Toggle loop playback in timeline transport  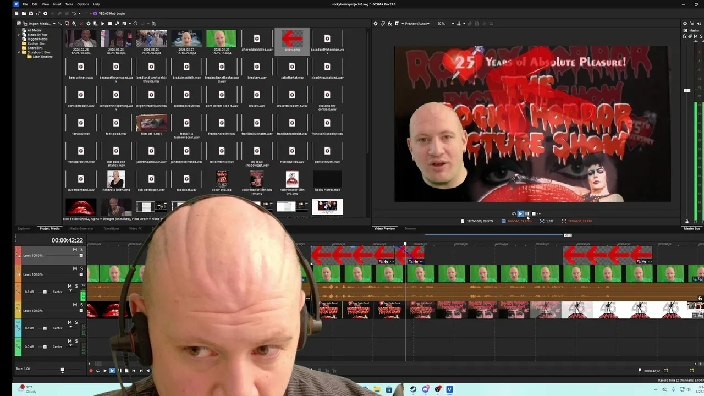[98, 371]
